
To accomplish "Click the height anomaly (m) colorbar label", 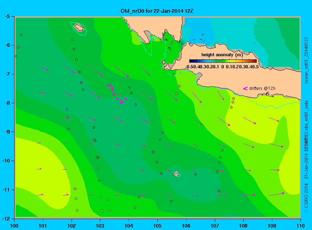I will pos(222,55).
